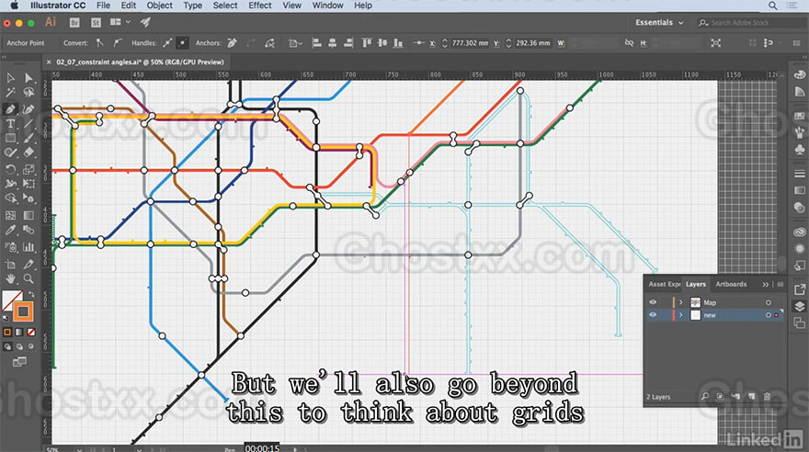Delete selection with Layers trash icon

(768, 396)
